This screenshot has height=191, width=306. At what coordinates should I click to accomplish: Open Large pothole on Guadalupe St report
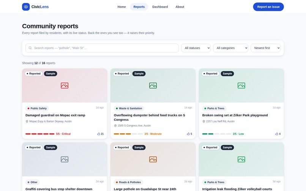145,189
